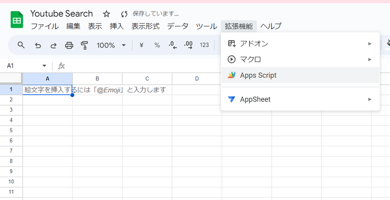Activate the paint format tool
Image resolution: width=390 pixels, height=200 pixels.
pyautogui.click(x=84, y=45)
